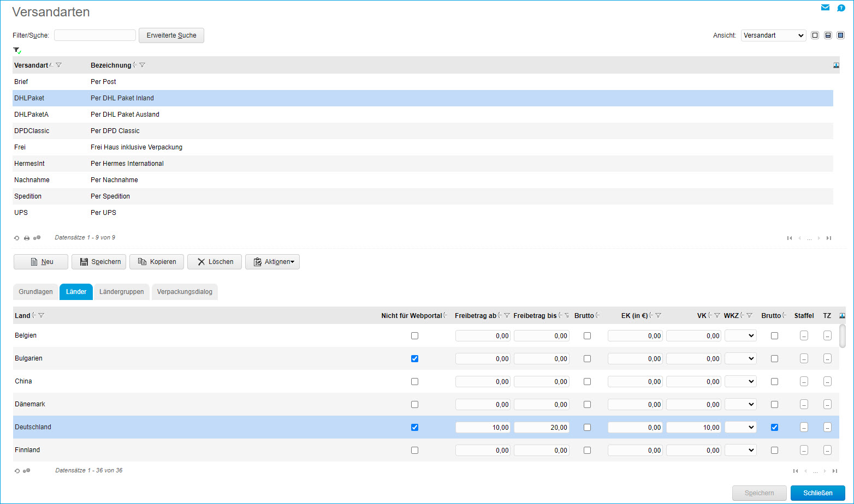
Task: Jump to last page of countries table
Action: (834, 471)
